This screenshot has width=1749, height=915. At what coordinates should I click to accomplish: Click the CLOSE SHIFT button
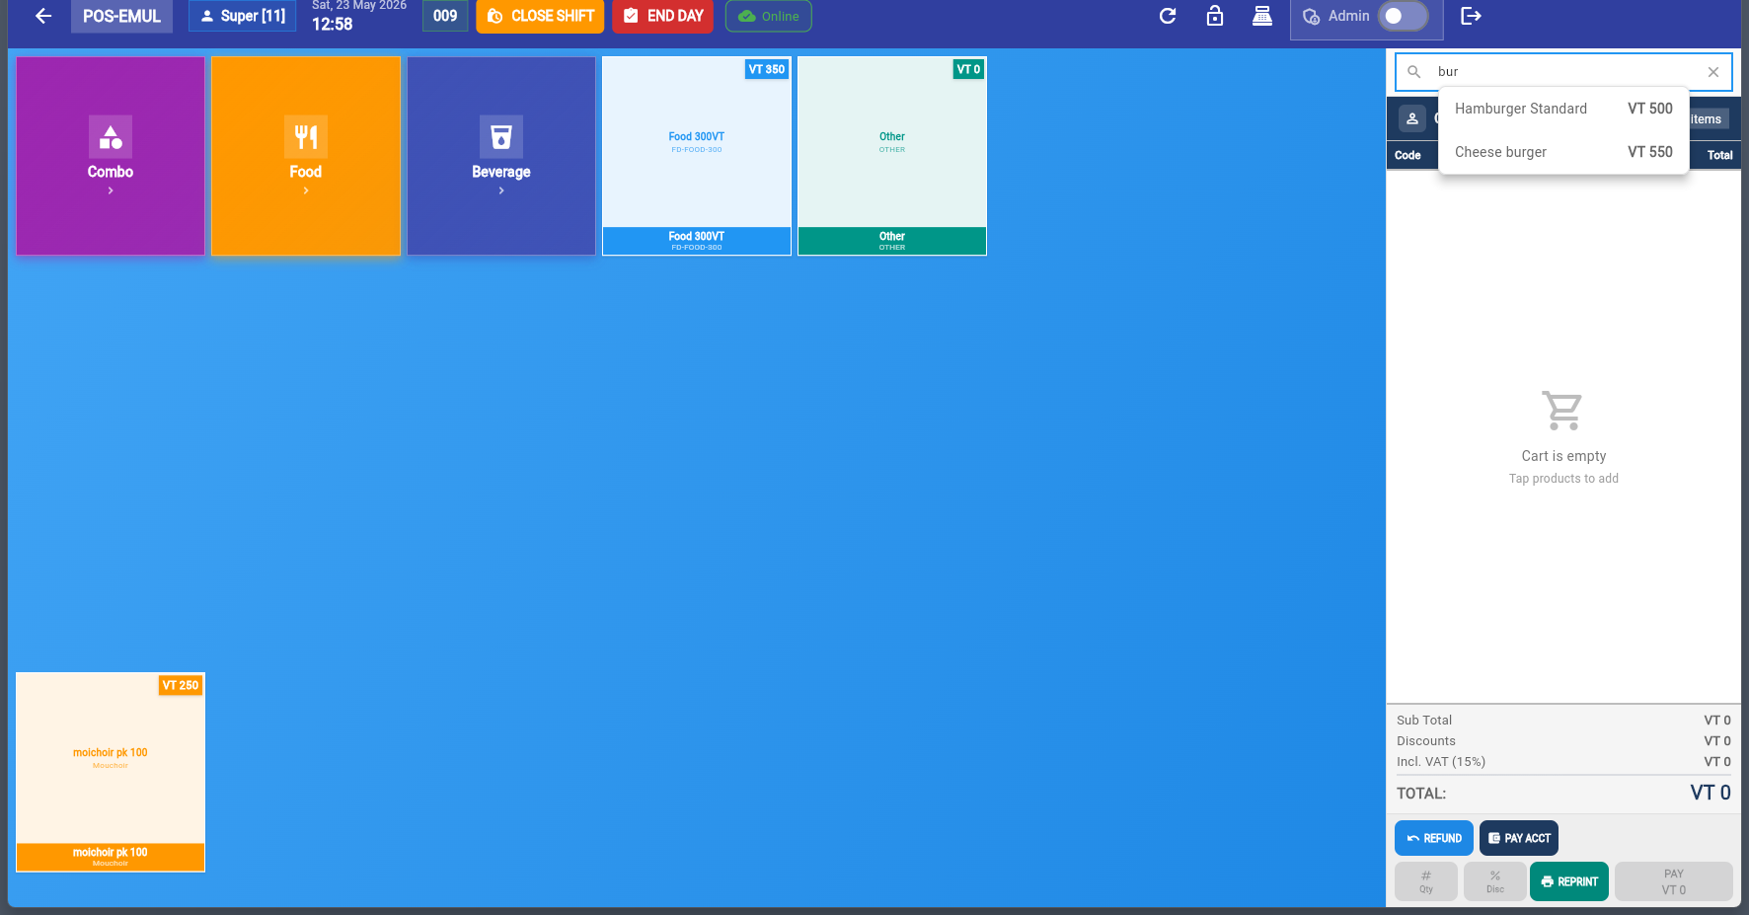tap(540, 16)
